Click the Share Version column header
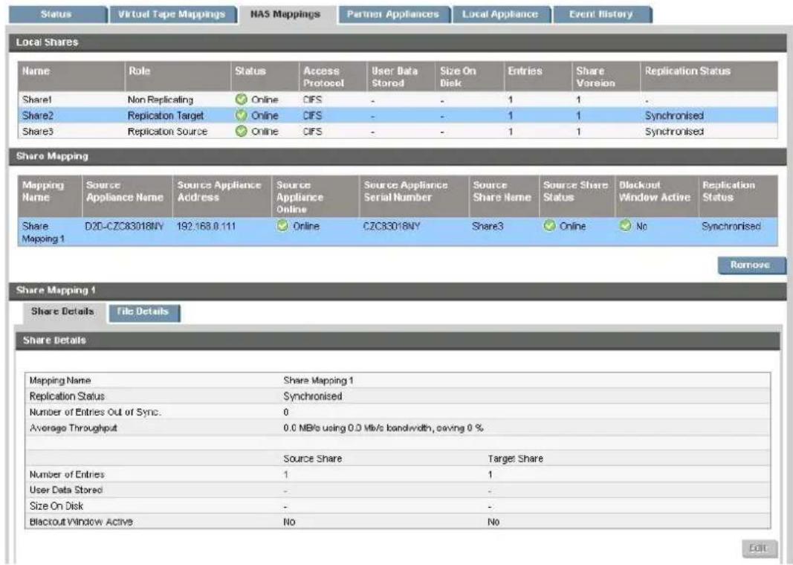The height and width of the screenshot is (565, 793). pos(606,77)
